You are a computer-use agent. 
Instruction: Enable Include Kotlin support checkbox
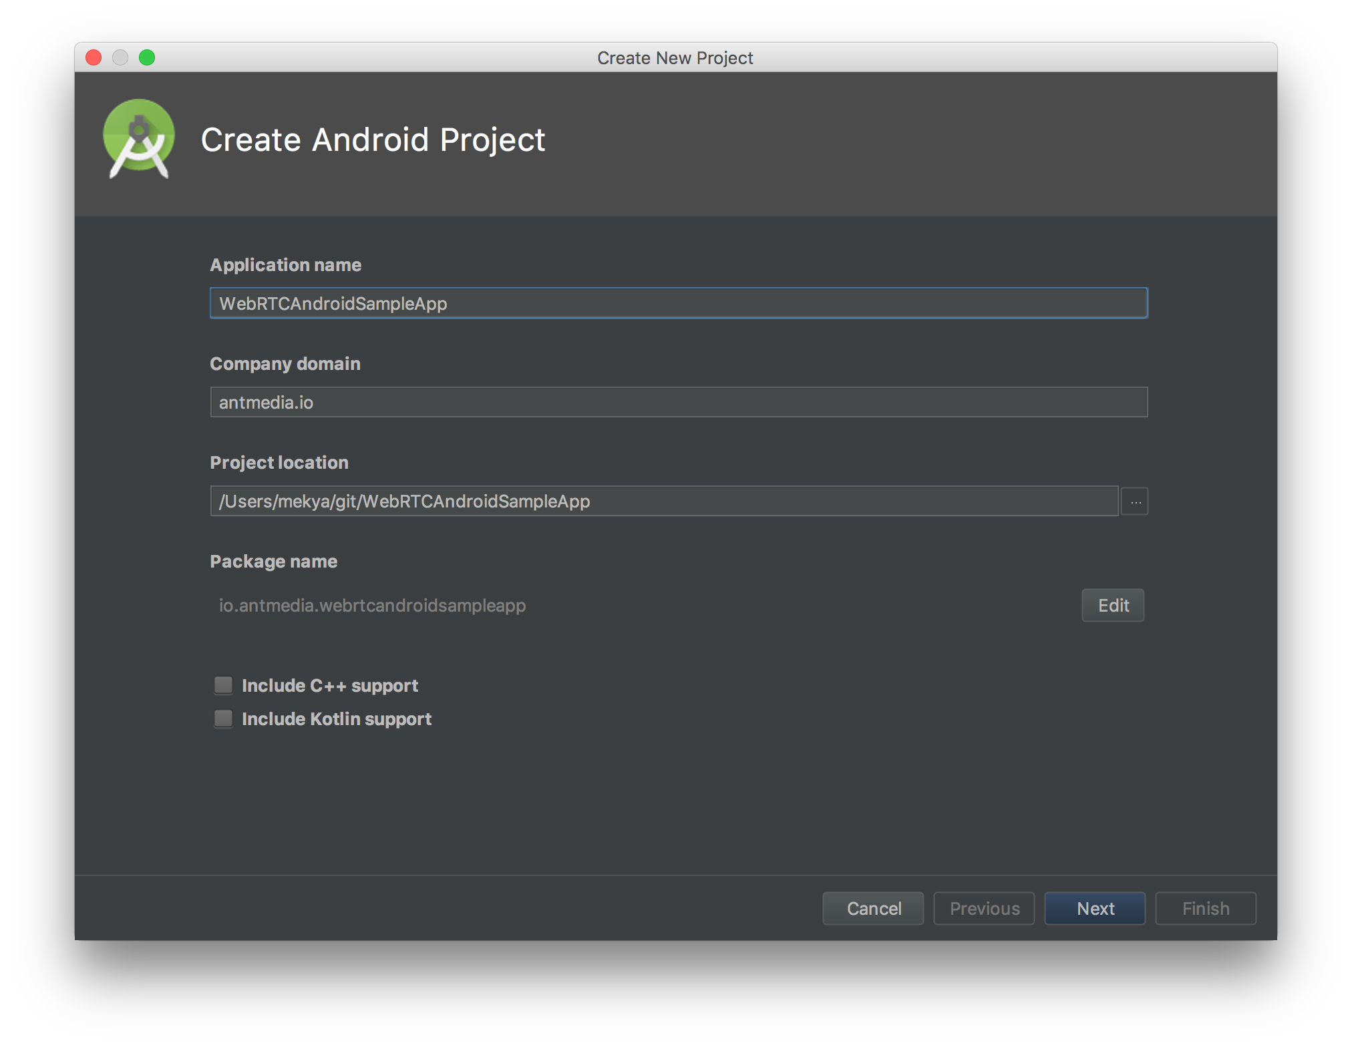pos(223,718)
